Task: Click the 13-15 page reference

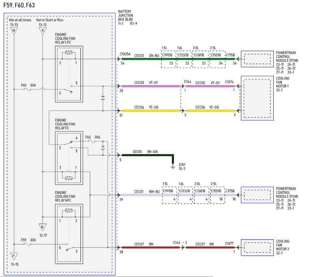Action: 14,264
